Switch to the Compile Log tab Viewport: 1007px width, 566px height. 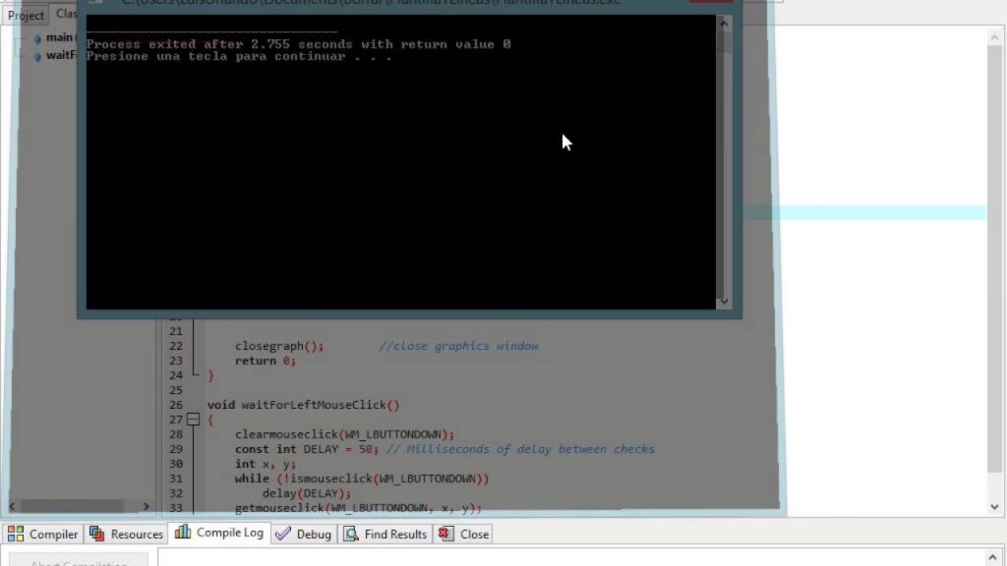click(219, 533)
